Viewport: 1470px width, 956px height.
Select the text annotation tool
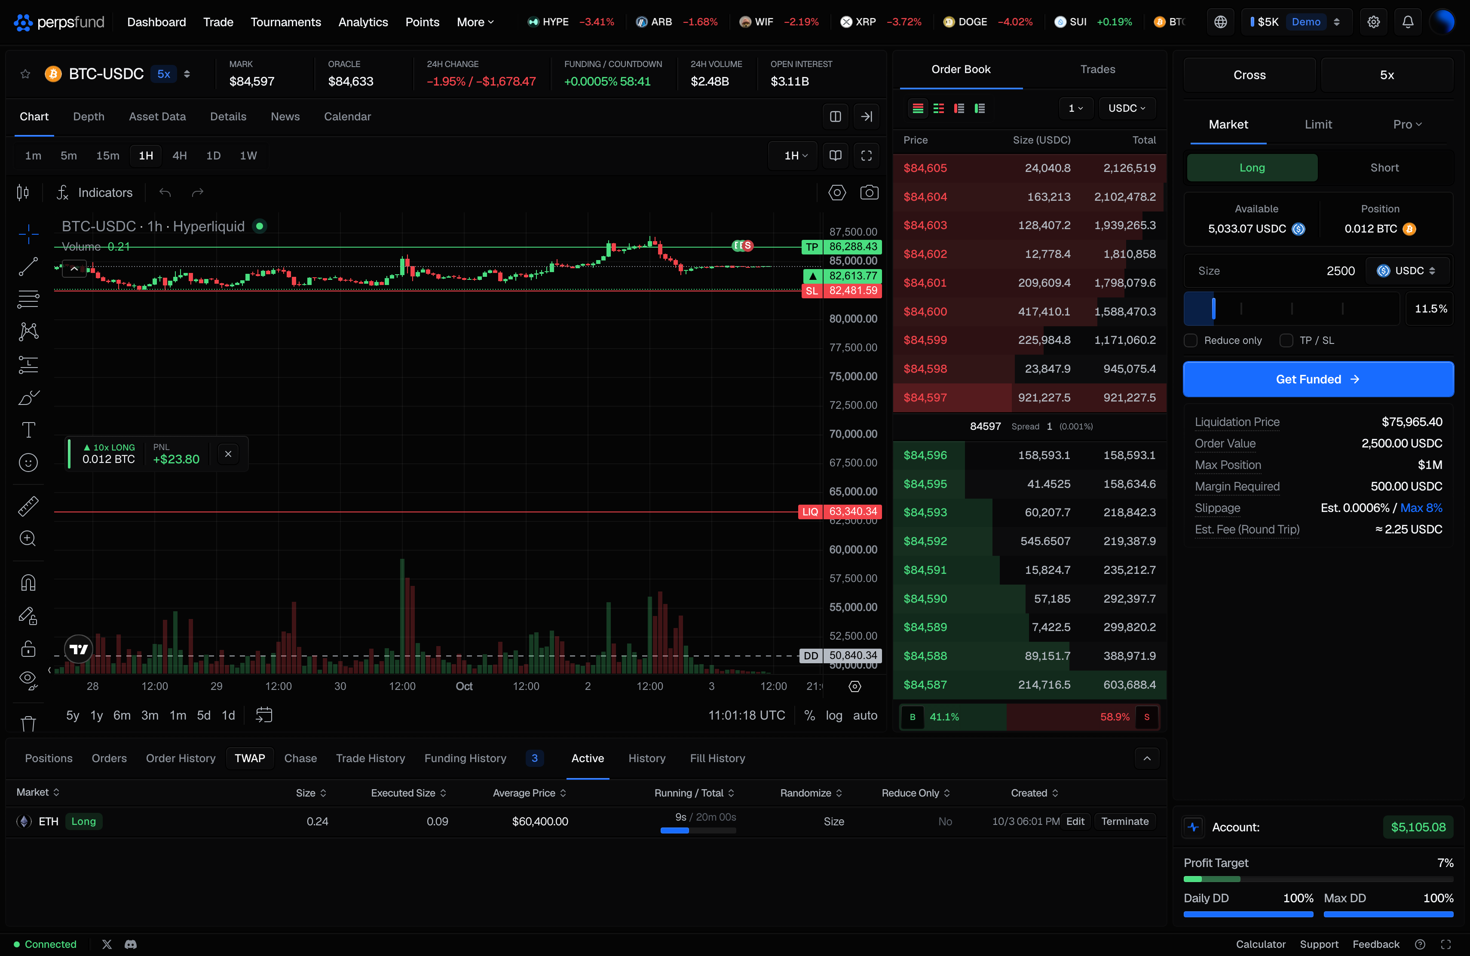(28, 430)
